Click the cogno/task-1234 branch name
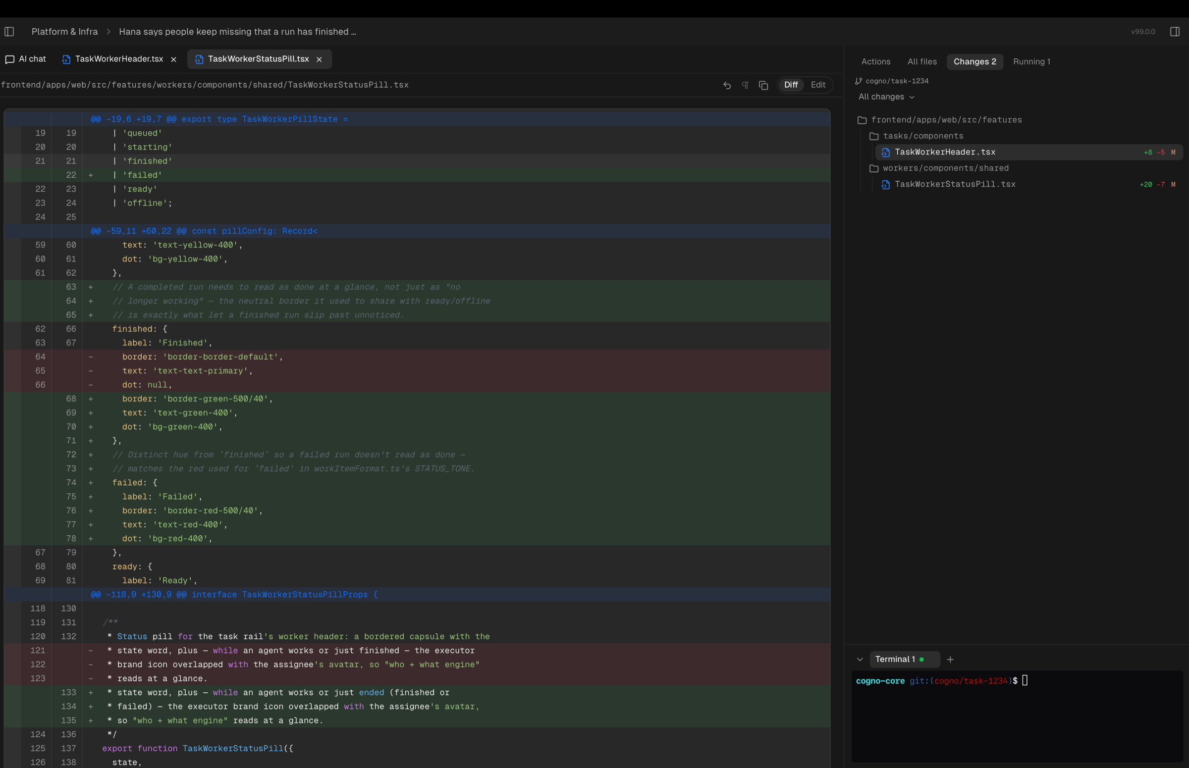This screenshot has width=1189, height=768. point(897,81)
